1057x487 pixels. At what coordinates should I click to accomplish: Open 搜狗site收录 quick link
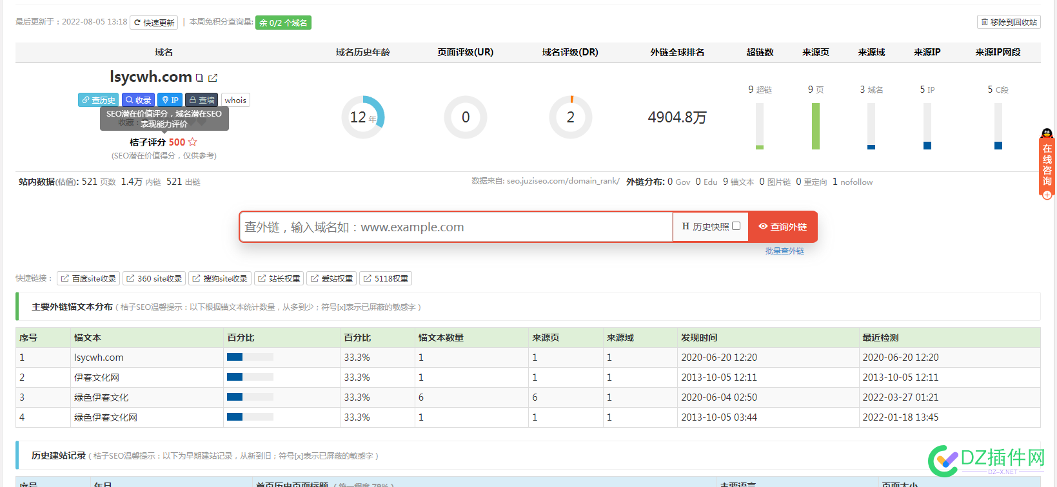(220, 278)
